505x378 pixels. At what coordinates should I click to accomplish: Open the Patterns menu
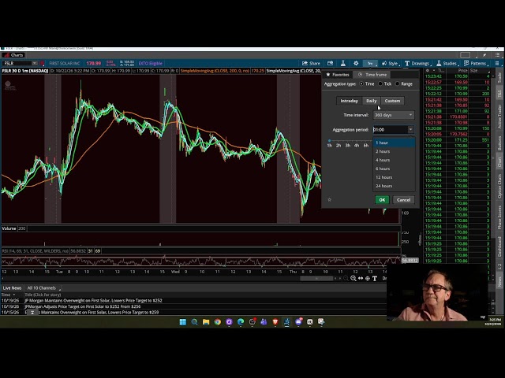click(x=475, y=63)
